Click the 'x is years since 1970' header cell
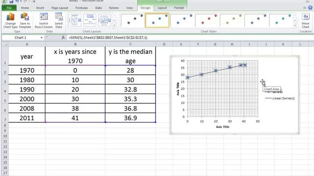Viewport: 314px width, 176px height. [x=75, y=56]
